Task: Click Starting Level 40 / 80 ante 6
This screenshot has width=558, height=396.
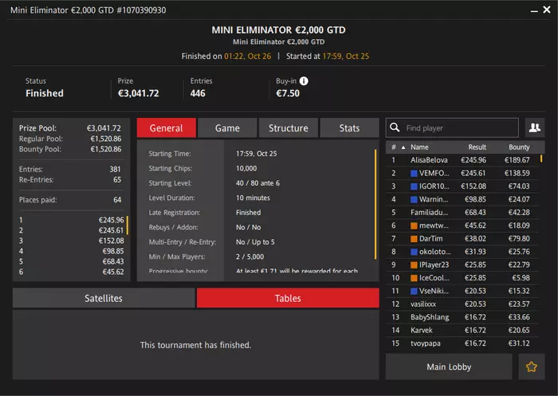Action: tap(257, 183)
